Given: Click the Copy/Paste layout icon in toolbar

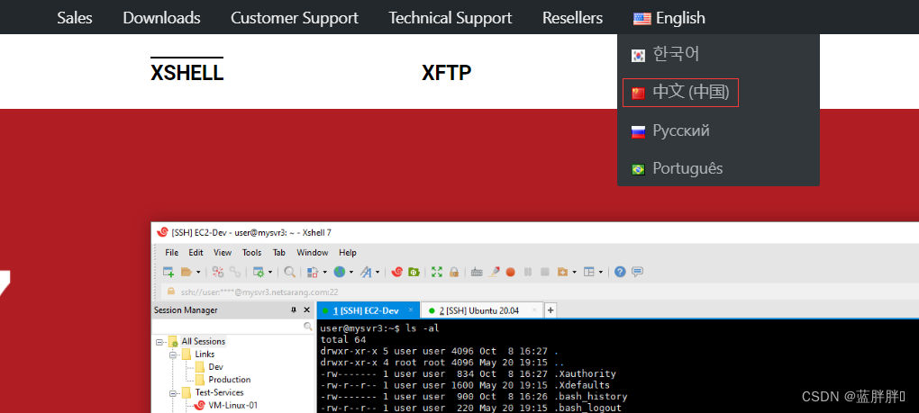Looking at the screenshot, I should tap(313, 272).
